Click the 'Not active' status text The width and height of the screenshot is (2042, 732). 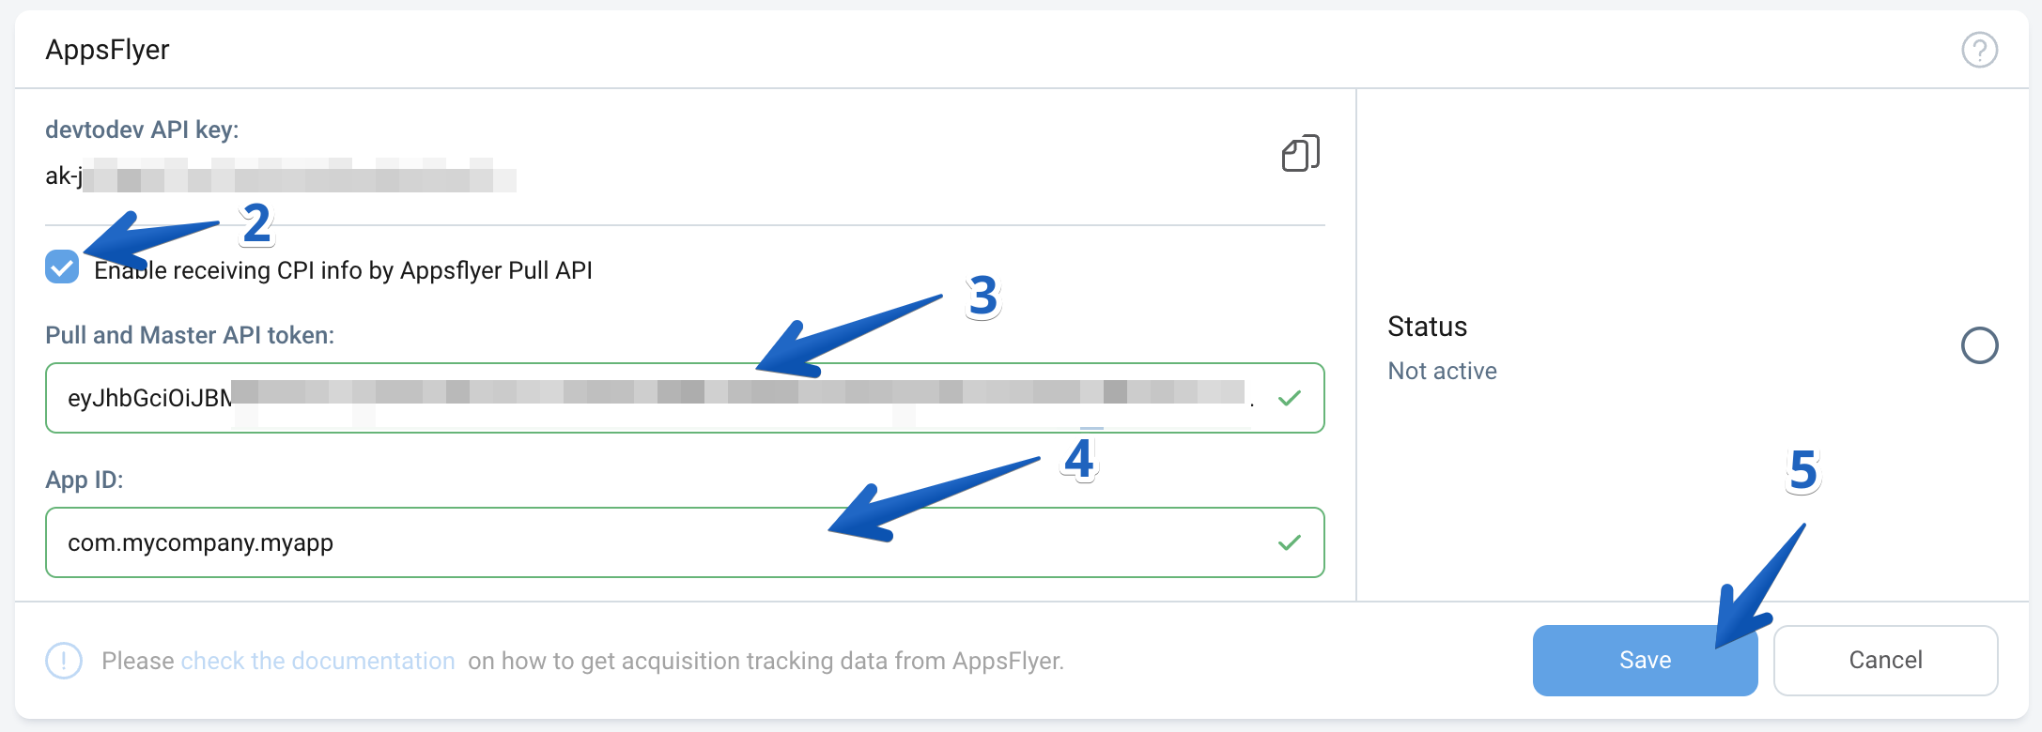(1442, 371)
